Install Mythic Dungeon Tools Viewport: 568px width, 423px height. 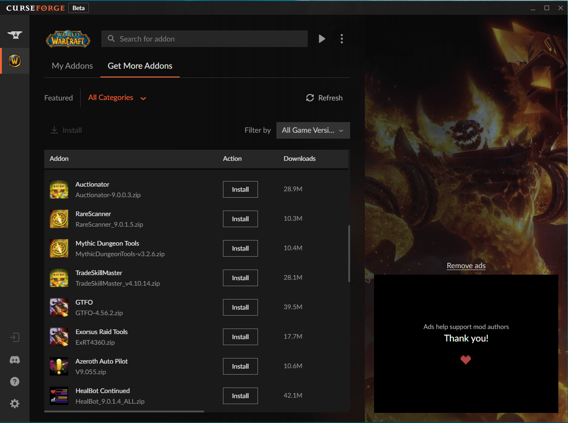click(x=240, y=248)
